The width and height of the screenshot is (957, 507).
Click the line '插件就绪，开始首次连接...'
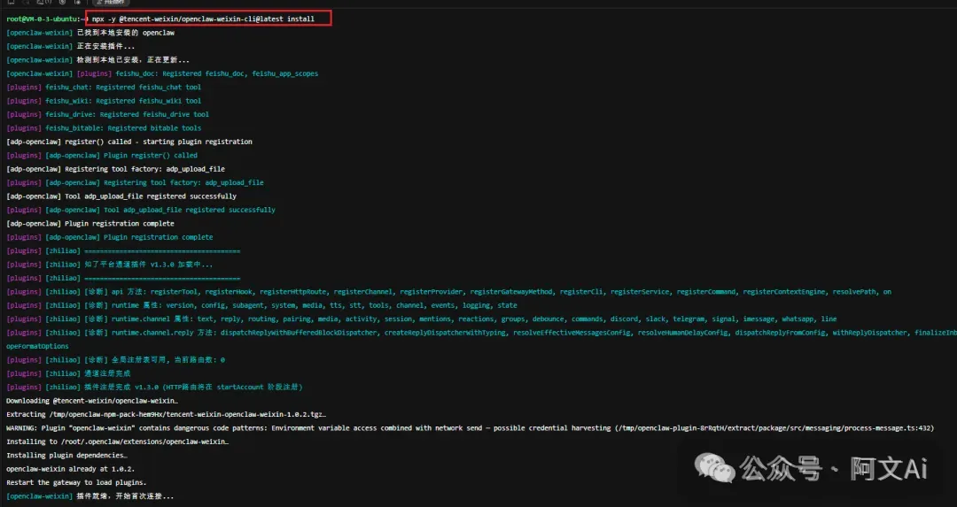[x=90, y=496]
